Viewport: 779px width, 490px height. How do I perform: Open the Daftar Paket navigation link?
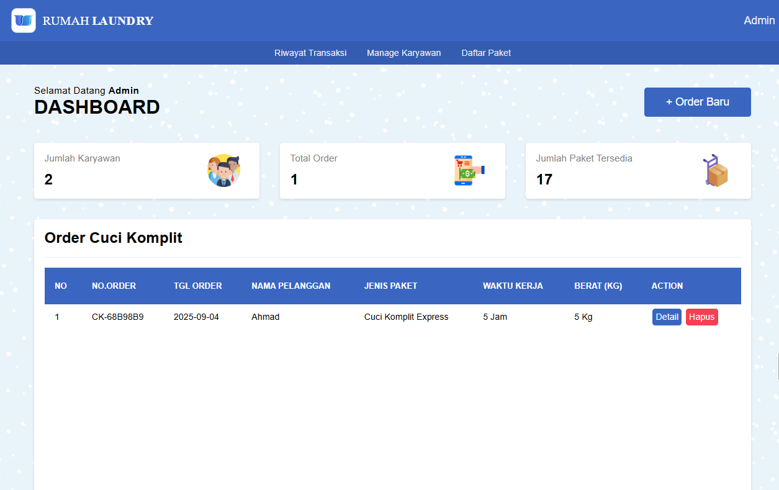click(x=486, y=53)
